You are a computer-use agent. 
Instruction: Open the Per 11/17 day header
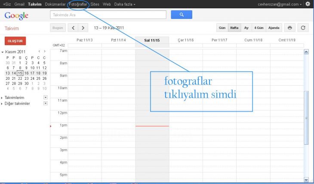(x=219, y=40)
